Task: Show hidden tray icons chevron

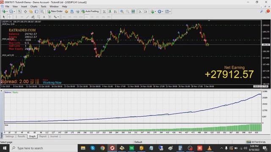Action: tap(221, 148)
